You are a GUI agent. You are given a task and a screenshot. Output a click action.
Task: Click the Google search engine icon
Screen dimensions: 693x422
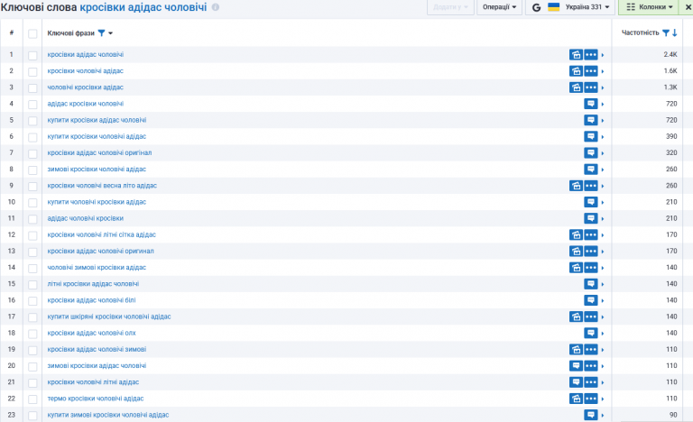point(536,7)
